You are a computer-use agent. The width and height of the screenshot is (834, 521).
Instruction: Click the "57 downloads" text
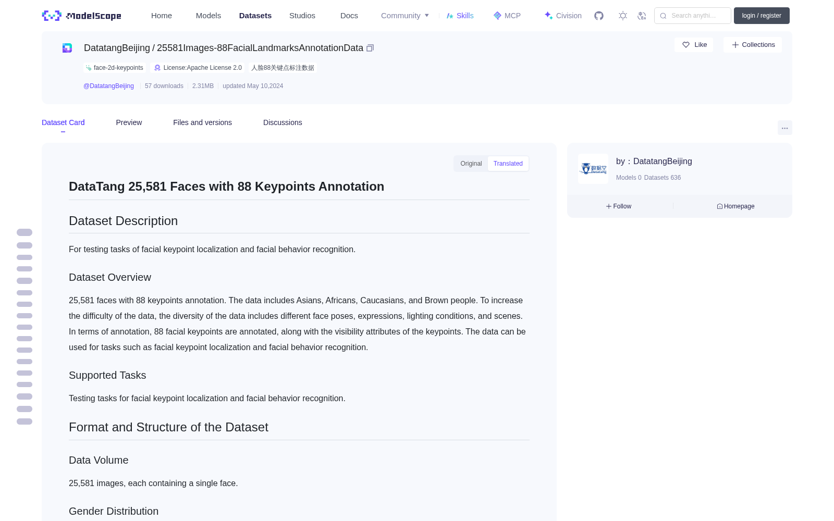164,86
